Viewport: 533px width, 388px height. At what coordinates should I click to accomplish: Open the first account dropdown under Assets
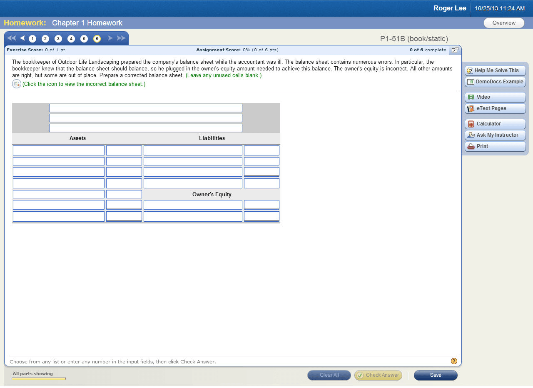click(x=58, y=150)
